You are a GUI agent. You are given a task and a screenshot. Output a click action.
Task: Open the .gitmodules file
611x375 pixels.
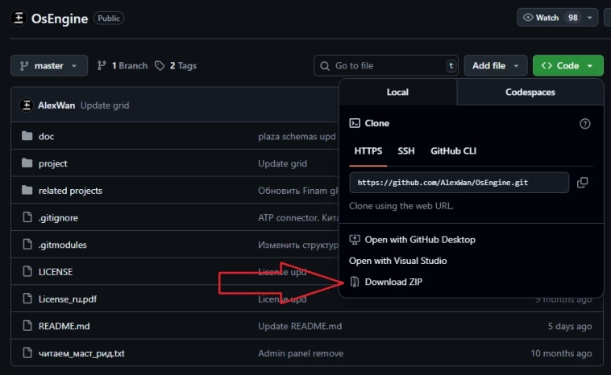[x=62, y=245]
